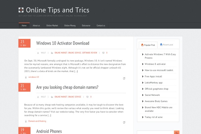Click the chevron beside Official goophone shop
The image size is (201, 134).
click(x=143, y=89)
